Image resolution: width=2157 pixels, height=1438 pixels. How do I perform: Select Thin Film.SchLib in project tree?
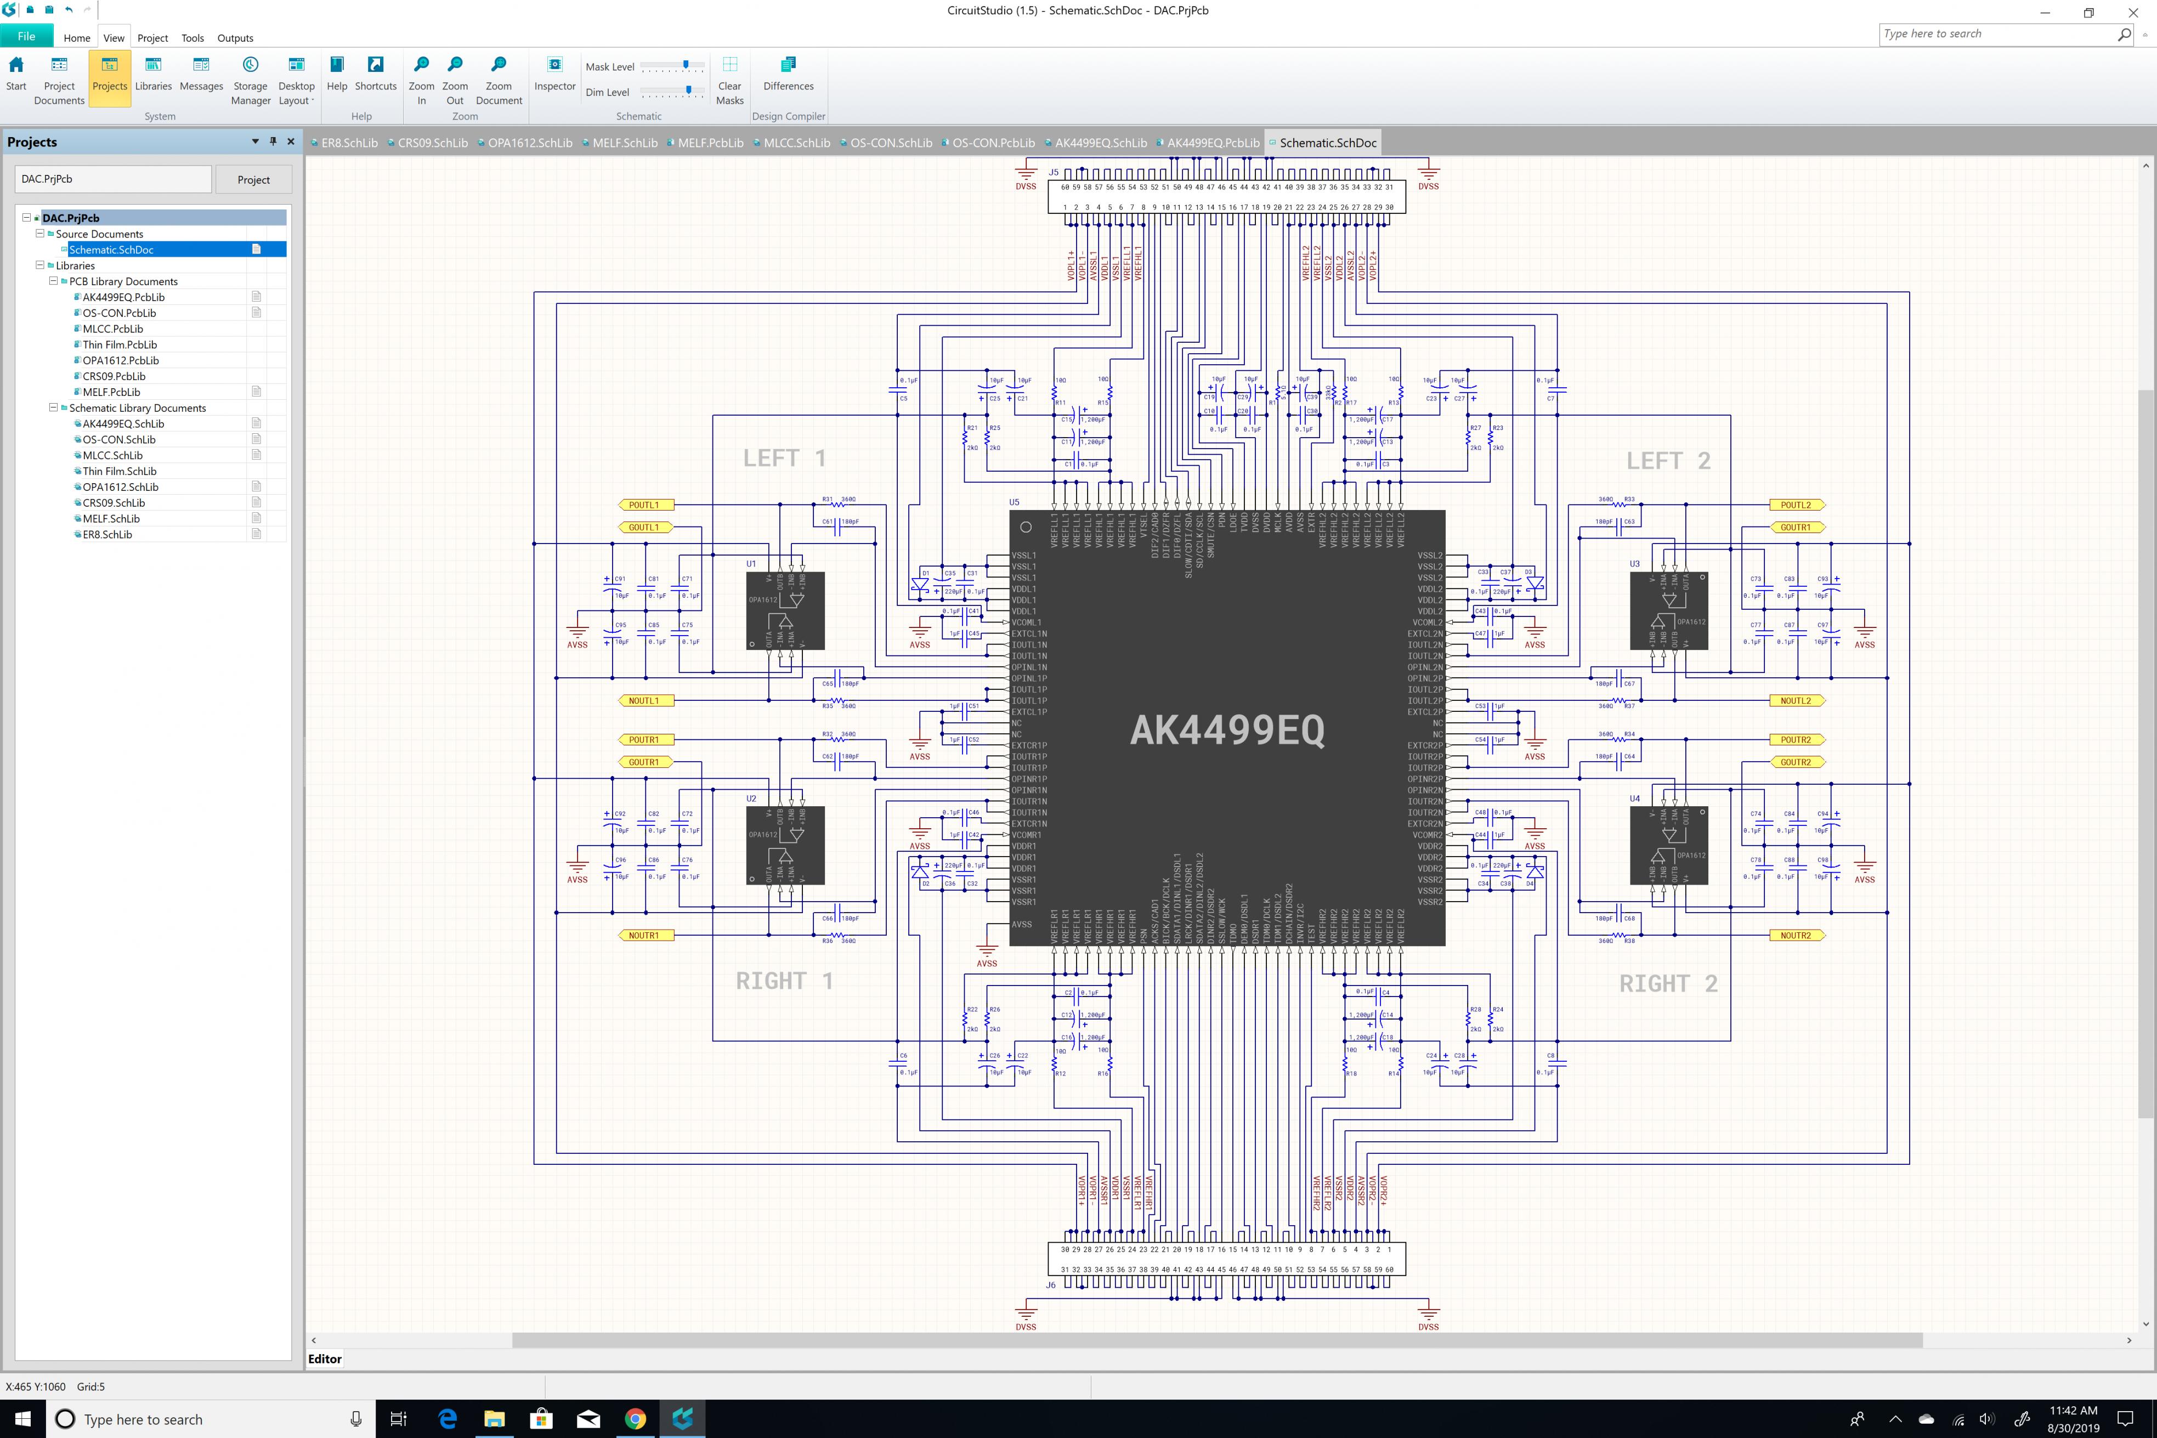click(119, 472)
